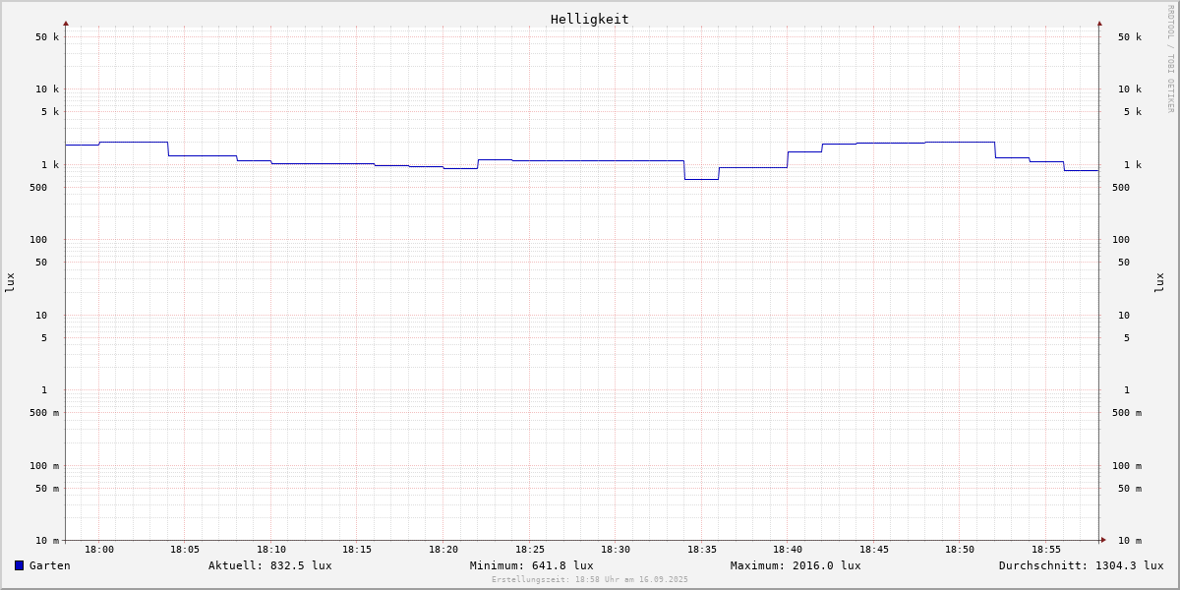Click the 18:05 time axis label
Viewport: 1180px width, 590px height.
pyautogui.click(x=185, y=550)
